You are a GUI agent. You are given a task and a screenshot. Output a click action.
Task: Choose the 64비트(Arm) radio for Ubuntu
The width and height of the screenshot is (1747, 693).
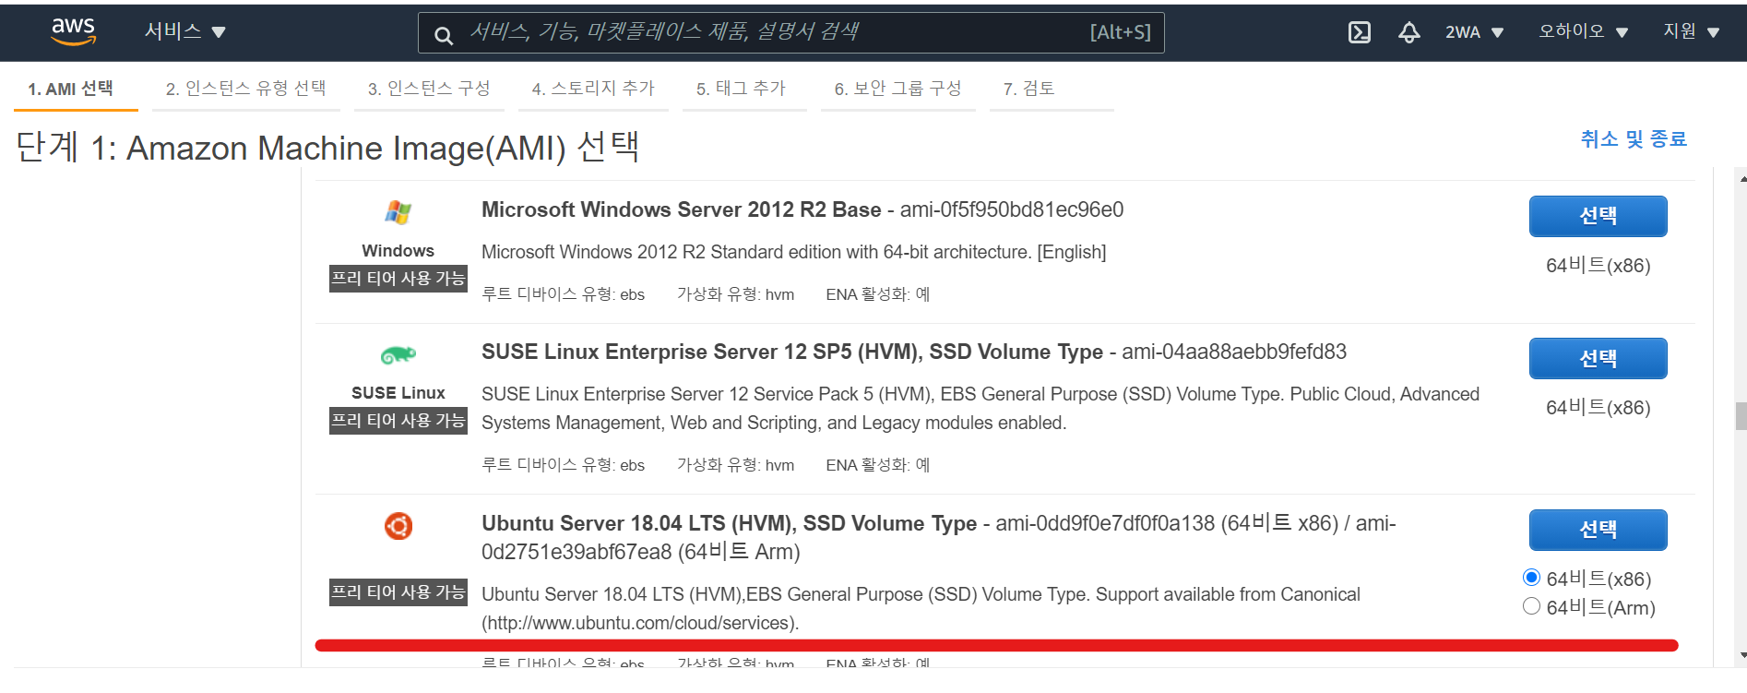pos(1531,606)
